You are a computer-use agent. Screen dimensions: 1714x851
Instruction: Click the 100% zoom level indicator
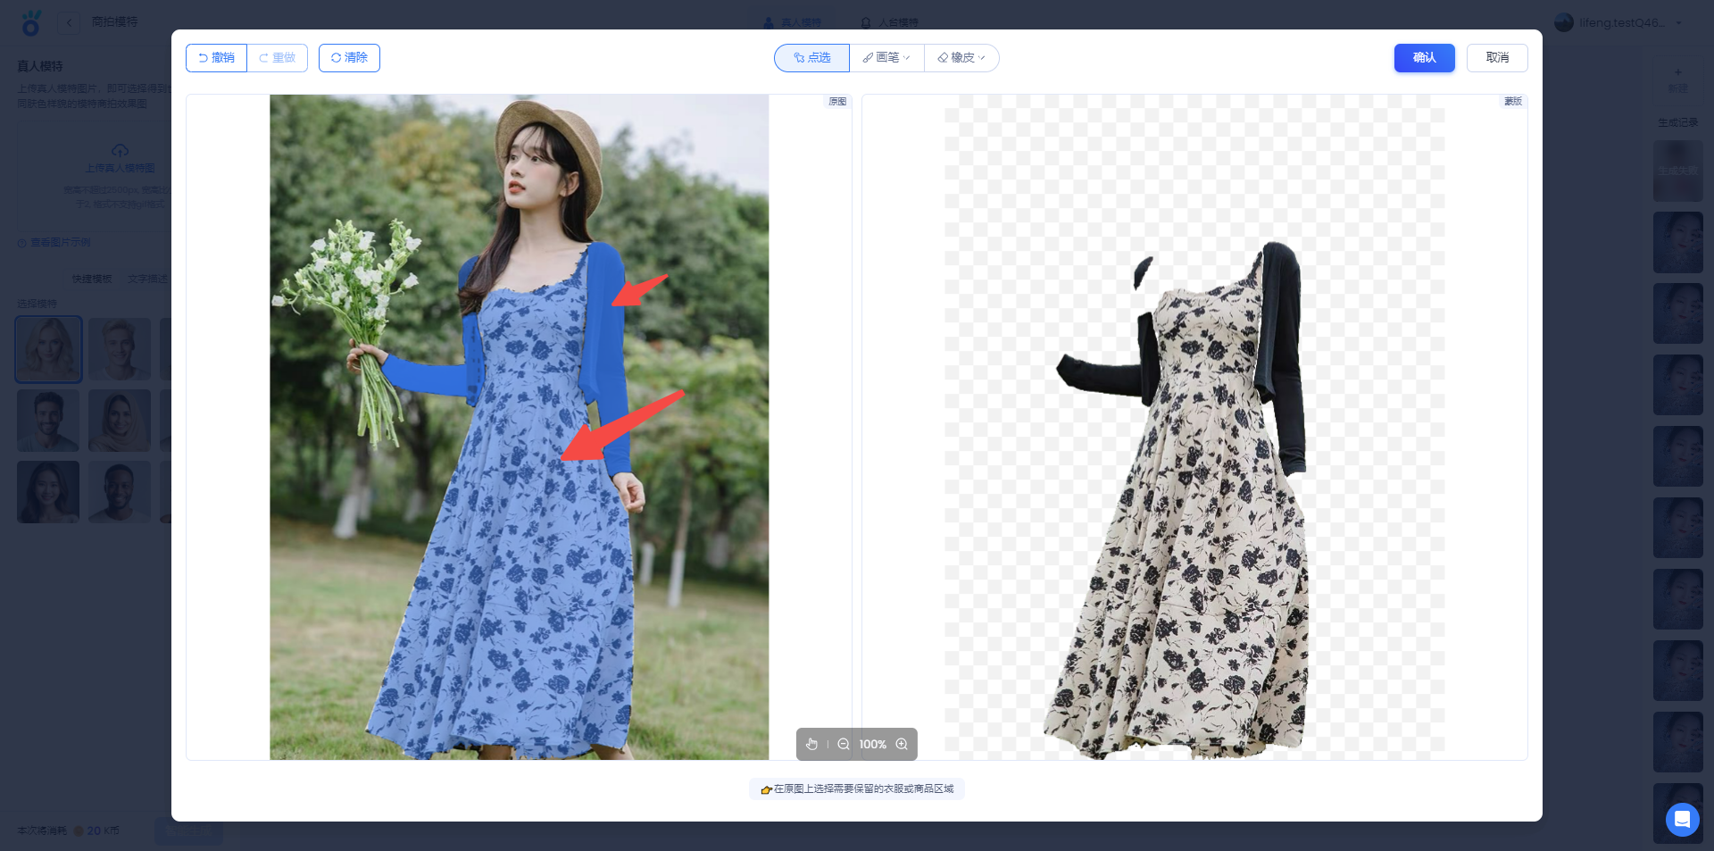pyautogui.click(x=872, y=744)
